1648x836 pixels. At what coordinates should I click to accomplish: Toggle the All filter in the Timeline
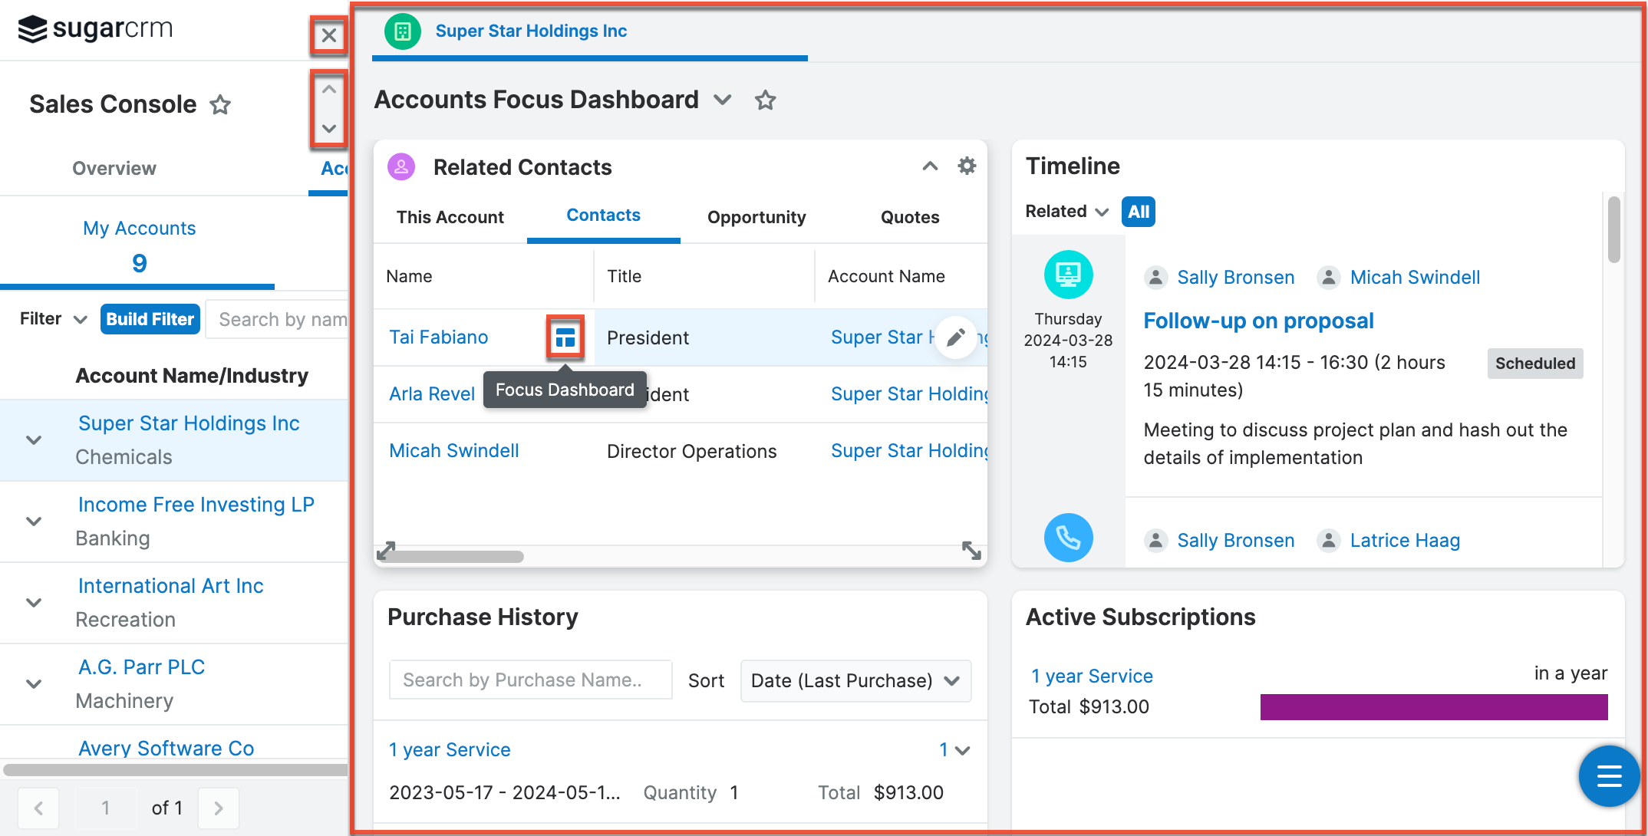(1138, 211)
